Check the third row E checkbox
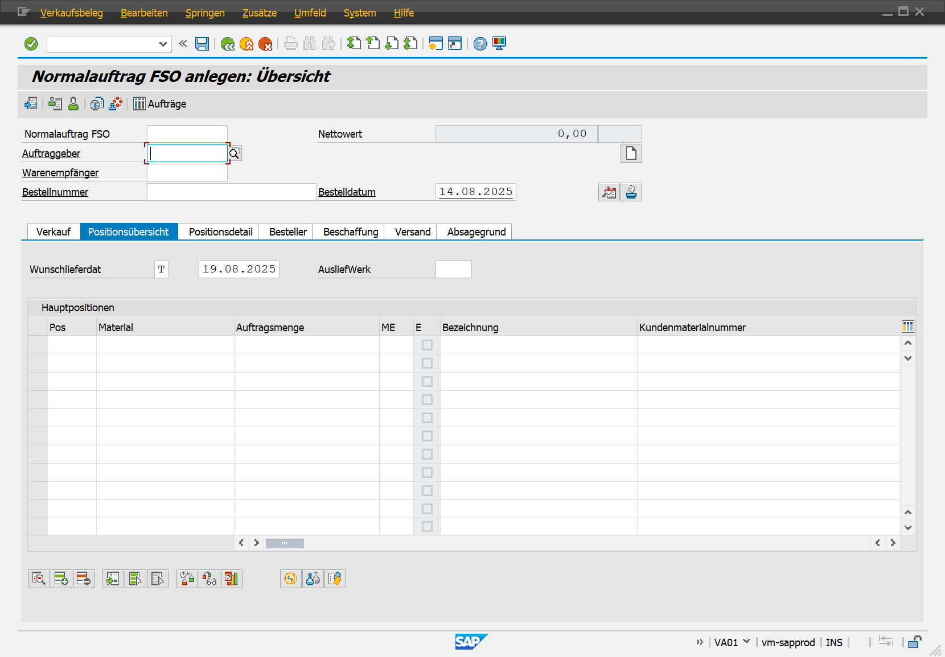This screenshot has width=945, height=657. click(427, 382)
